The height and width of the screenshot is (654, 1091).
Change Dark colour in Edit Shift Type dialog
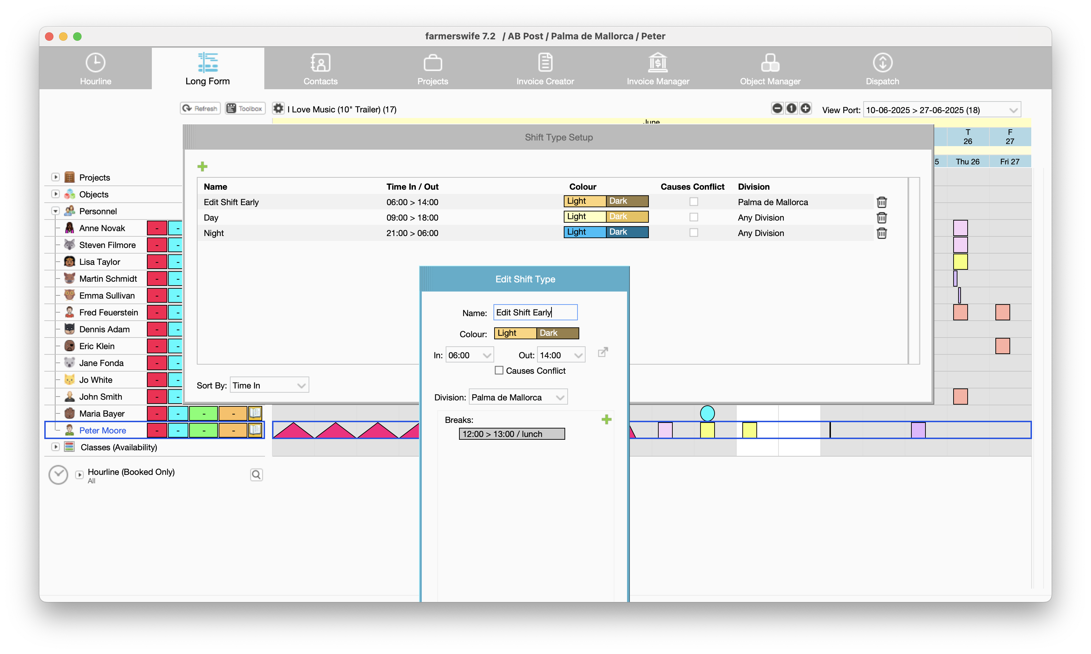[557, 333]
